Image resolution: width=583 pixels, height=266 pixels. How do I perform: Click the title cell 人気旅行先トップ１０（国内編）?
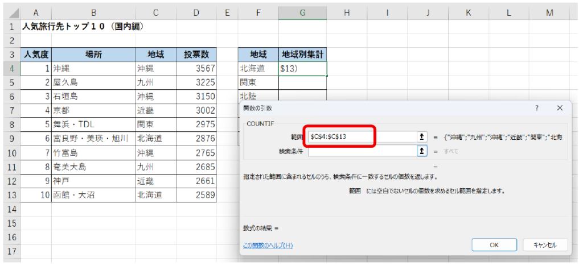pyautogui.click(x=83, y=27)
